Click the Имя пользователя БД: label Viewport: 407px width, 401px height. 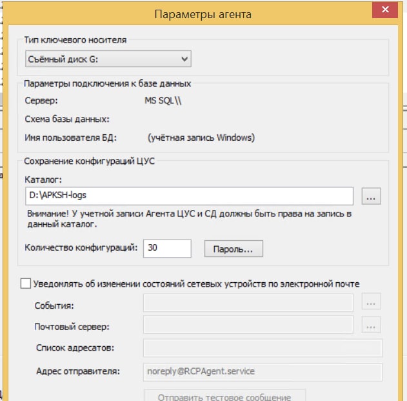[70, 138]
